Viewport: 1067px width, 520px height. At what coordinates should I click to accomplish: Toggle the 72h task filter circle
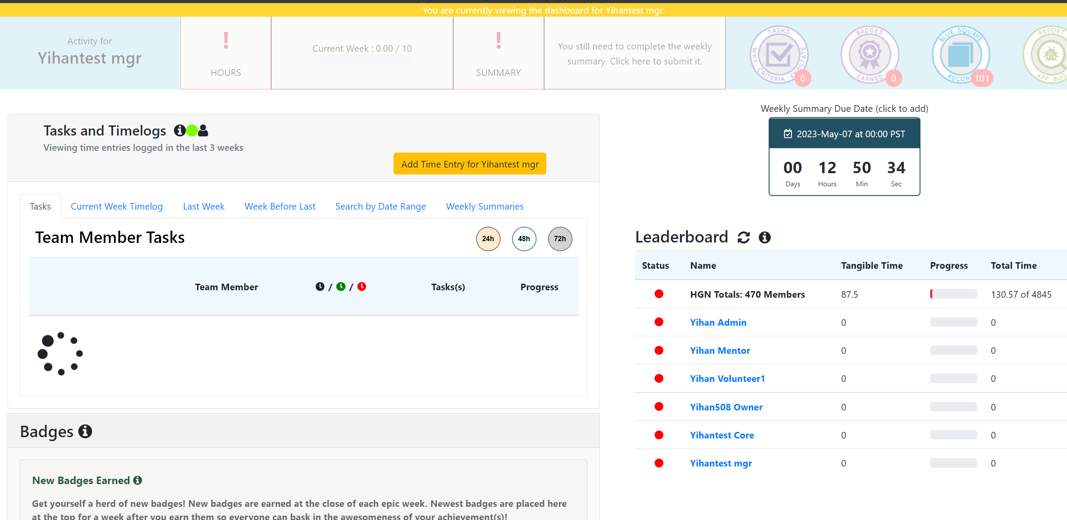click(560, 239)
